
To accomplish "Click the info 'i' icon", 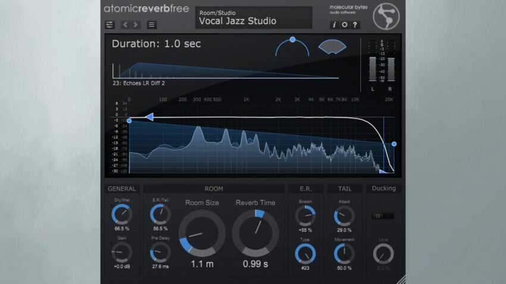I will pyautogui.click(x=335, y=25).
